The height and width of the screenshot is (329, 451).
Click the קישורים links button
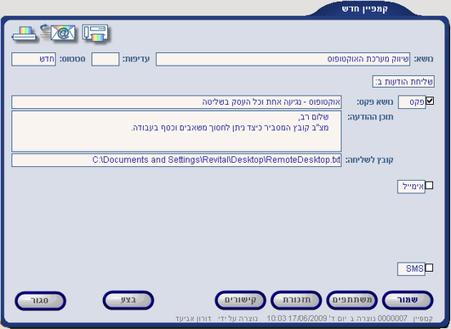pos(240,300)
